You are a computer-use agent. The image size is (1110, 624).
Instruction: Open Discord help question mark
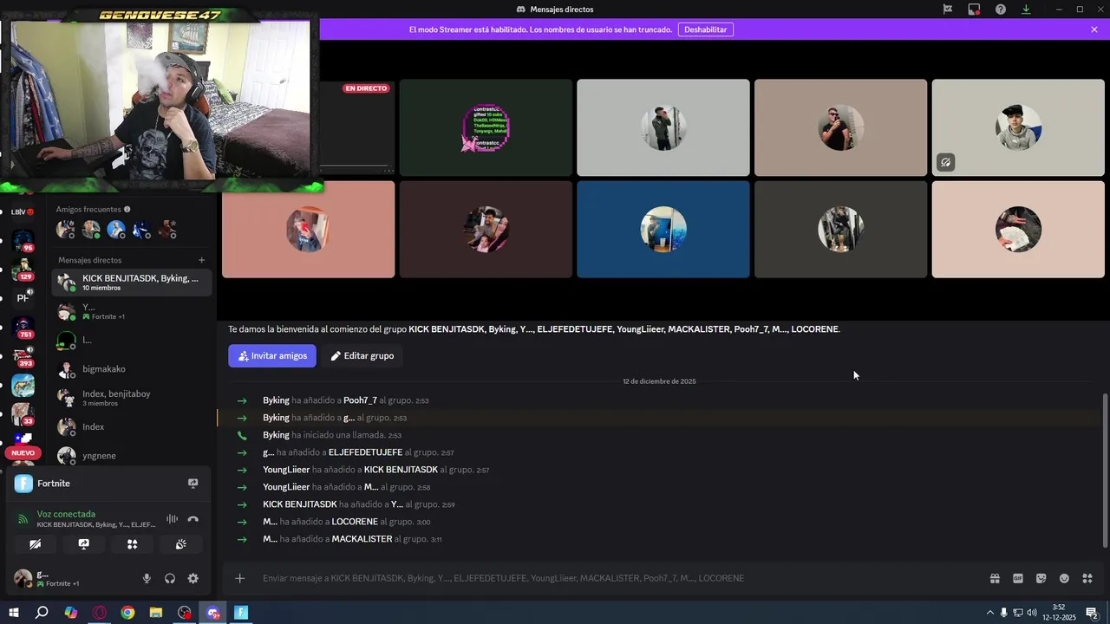[x=1001, y=10]
